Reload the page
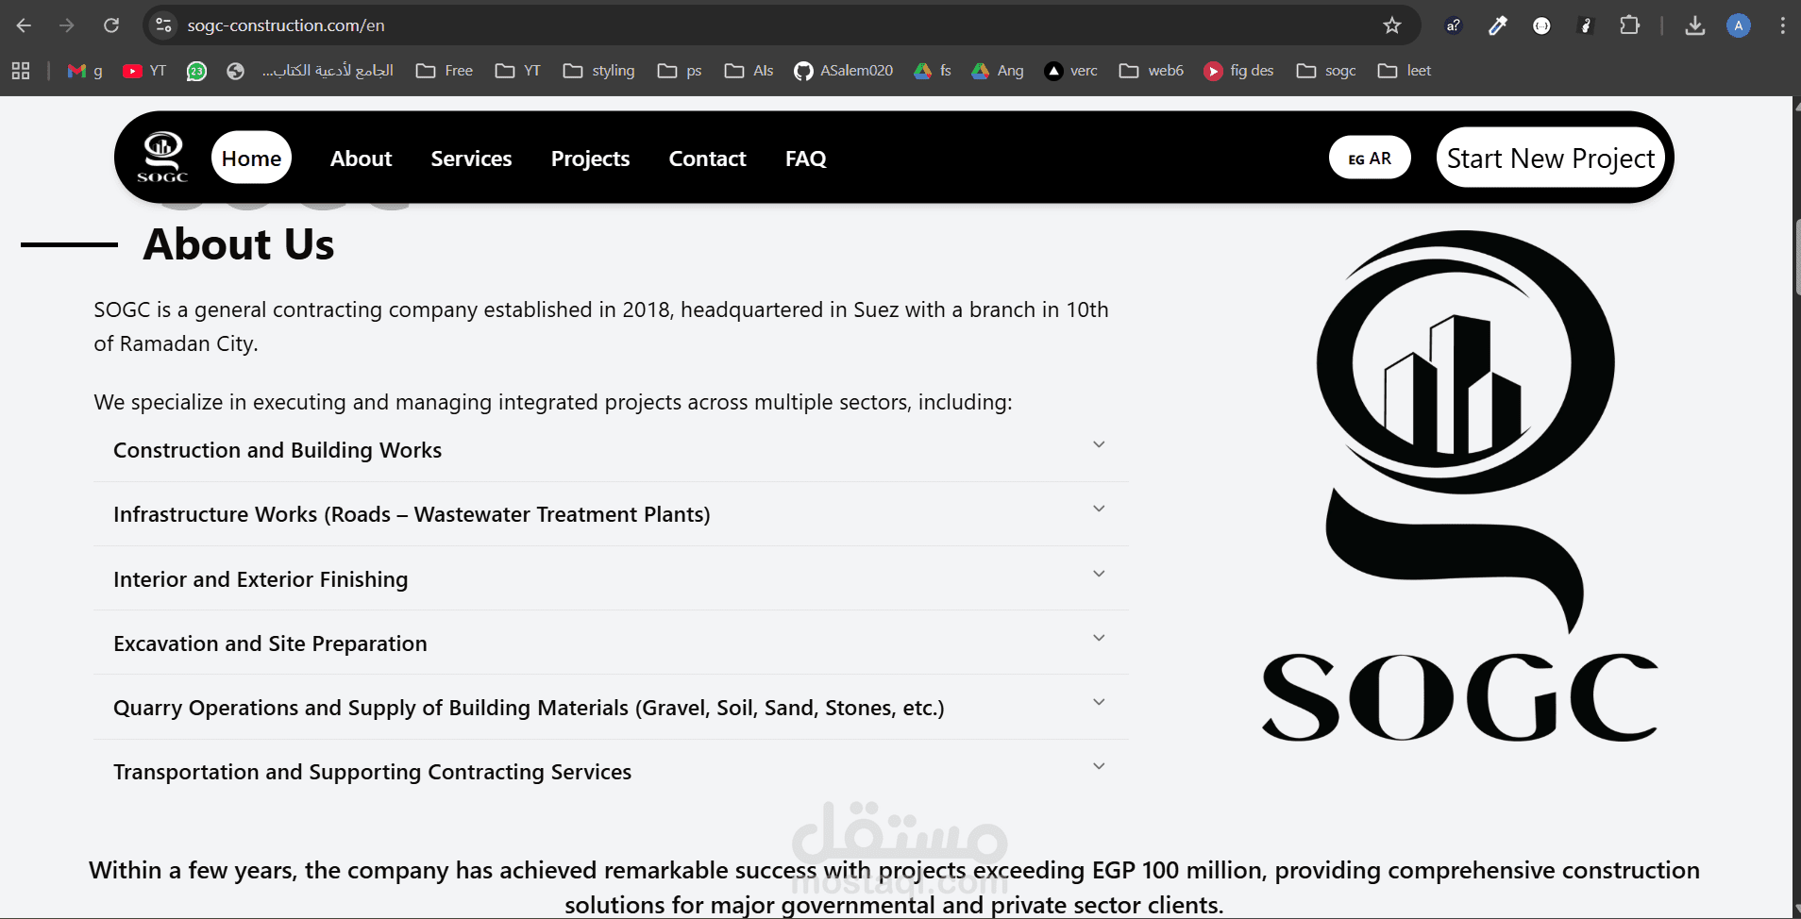Image resolution: width=1801 pixels, height=919 pixels. coord(111,25)
